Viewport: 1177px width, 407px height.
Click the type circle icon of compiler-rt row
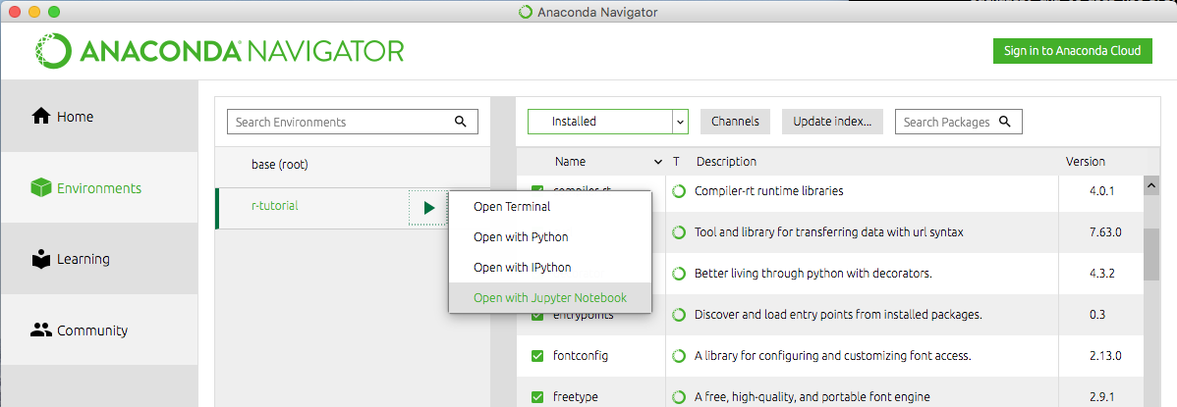pyautogui.click(x=679, y=191)
